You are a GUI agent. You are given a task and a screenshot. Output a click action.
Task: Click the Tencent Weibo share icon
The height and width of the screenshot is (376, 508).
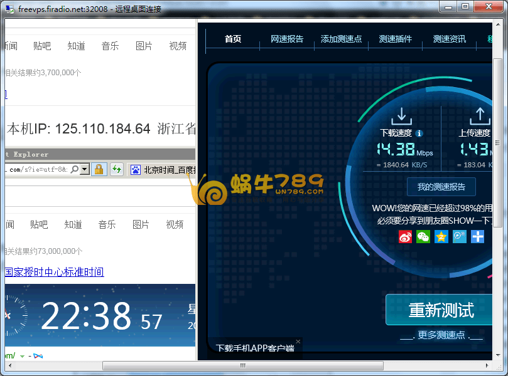pos(460,237)
